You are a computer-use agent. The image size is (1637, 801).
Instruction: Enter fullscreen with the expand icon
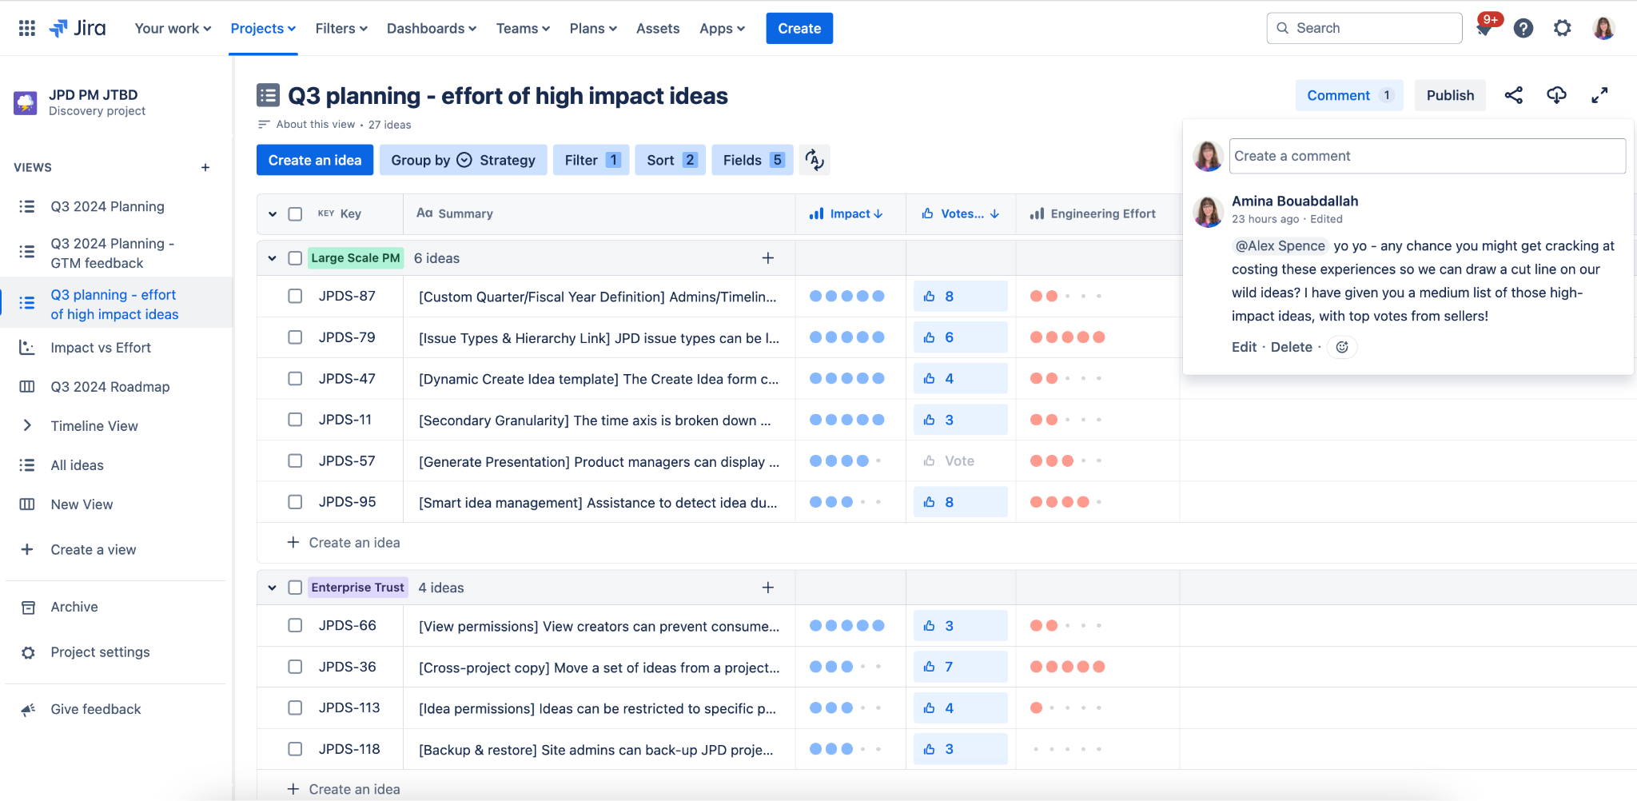[x=1599, y=96]
